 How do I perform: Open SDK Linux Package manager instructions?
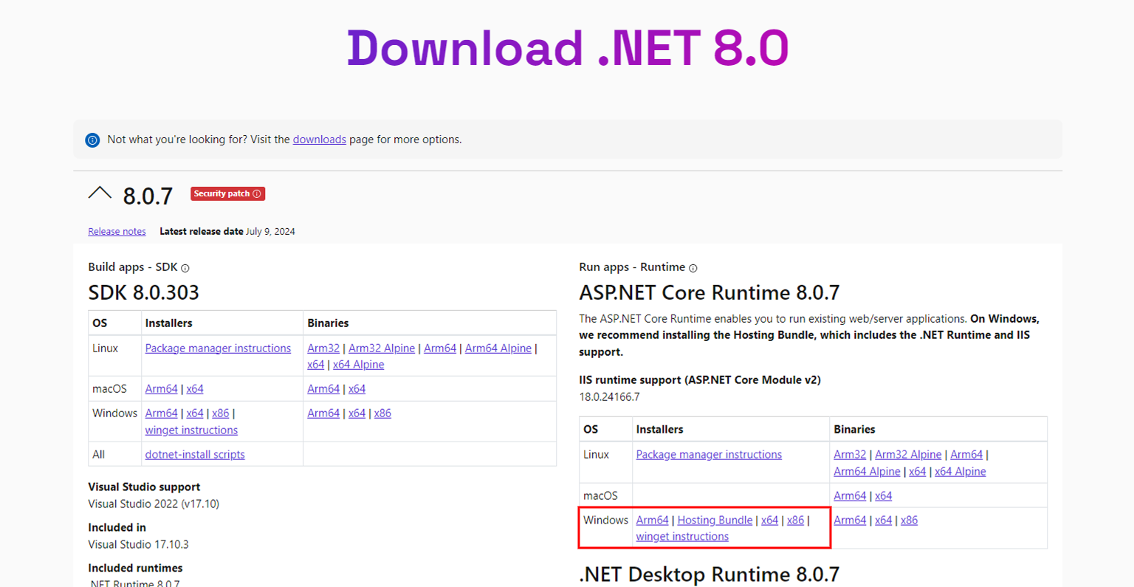218,349
